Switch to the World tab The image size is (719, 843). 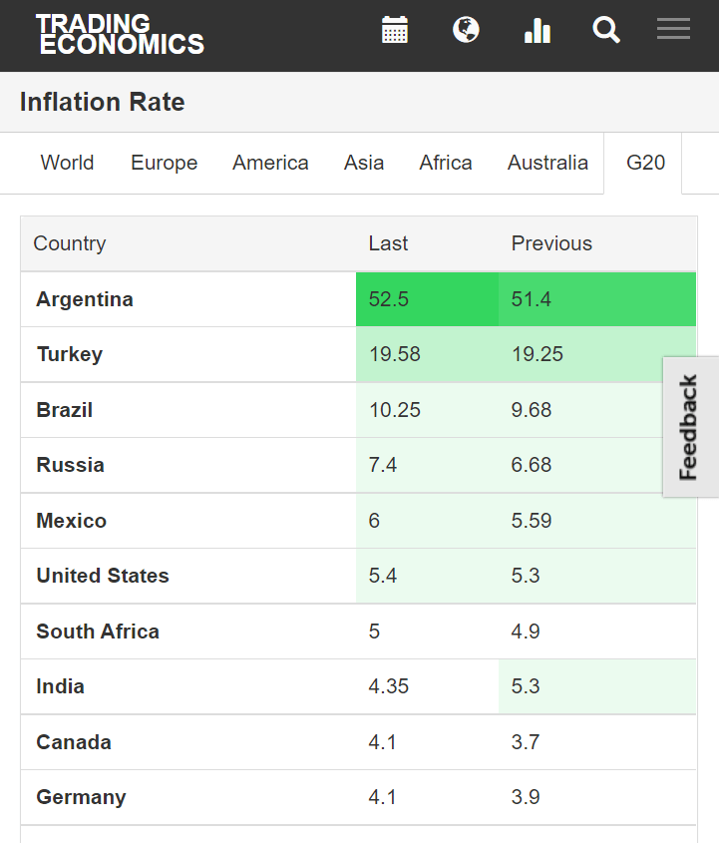click(x=67, y=163)
